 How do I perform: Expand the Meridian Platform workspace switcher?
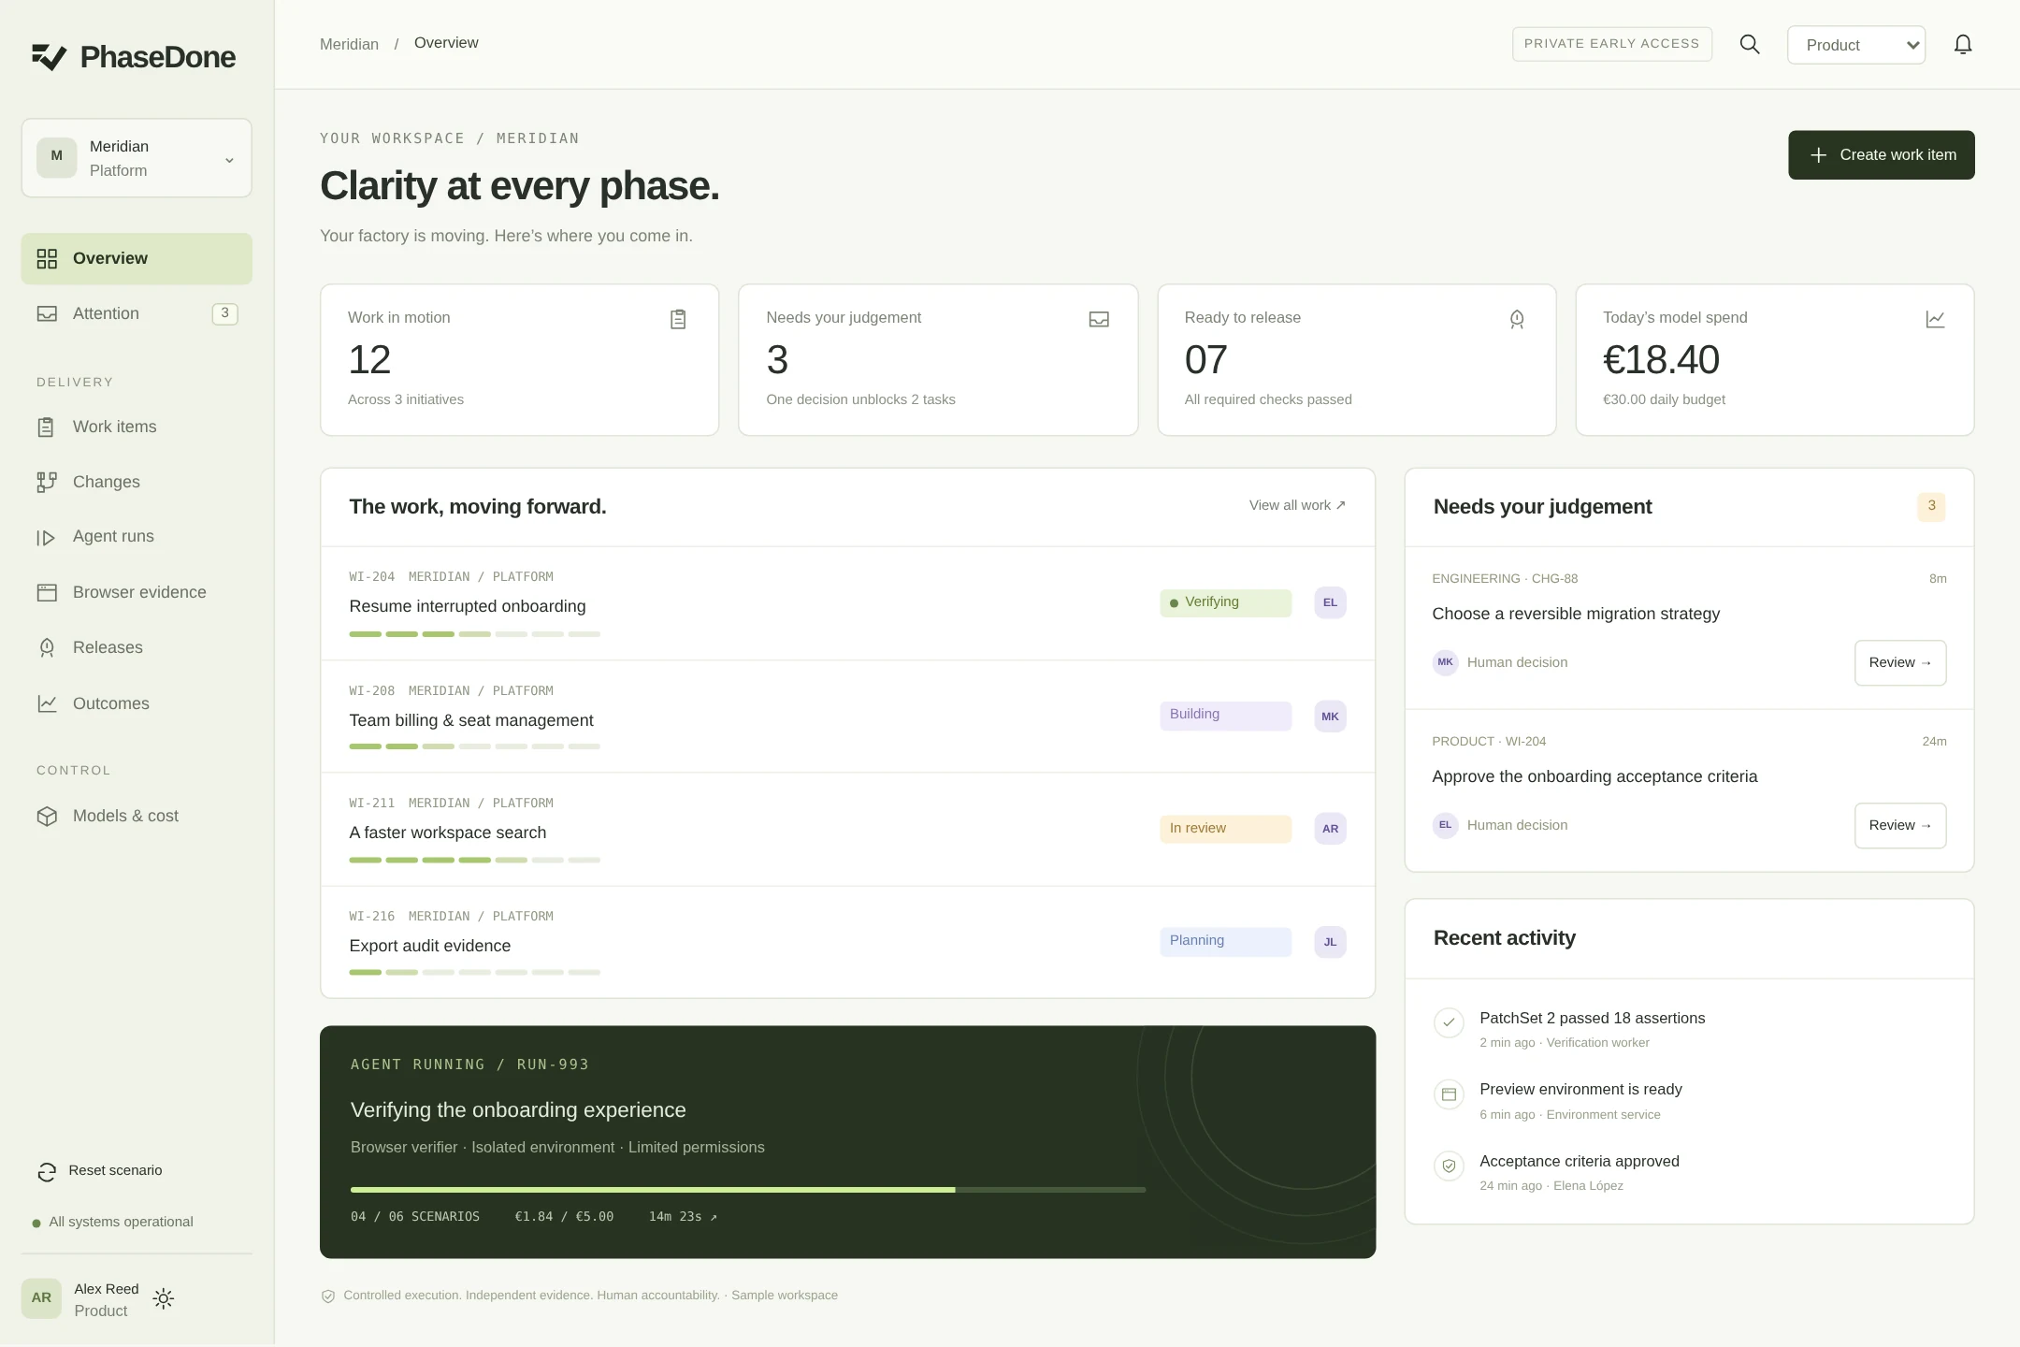[137, 158]
